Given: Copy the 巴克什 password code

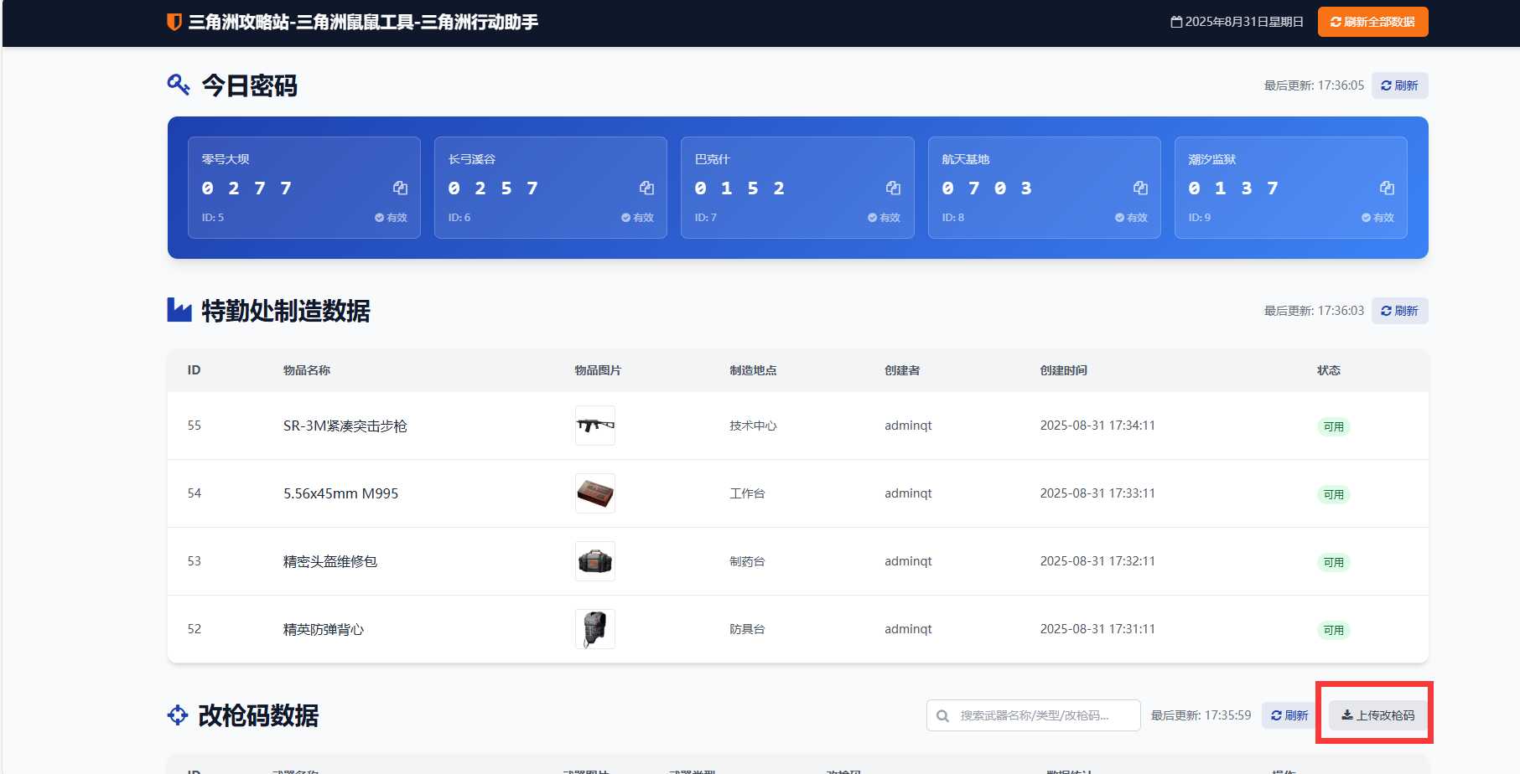Looking at the screenshot, I should (x=893, y=188).
